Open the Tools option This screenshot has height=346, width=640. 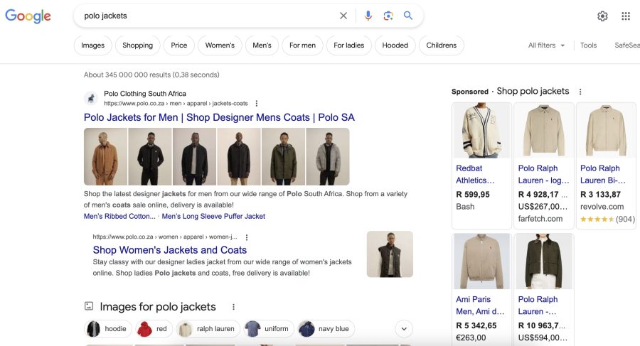[588, 45]
